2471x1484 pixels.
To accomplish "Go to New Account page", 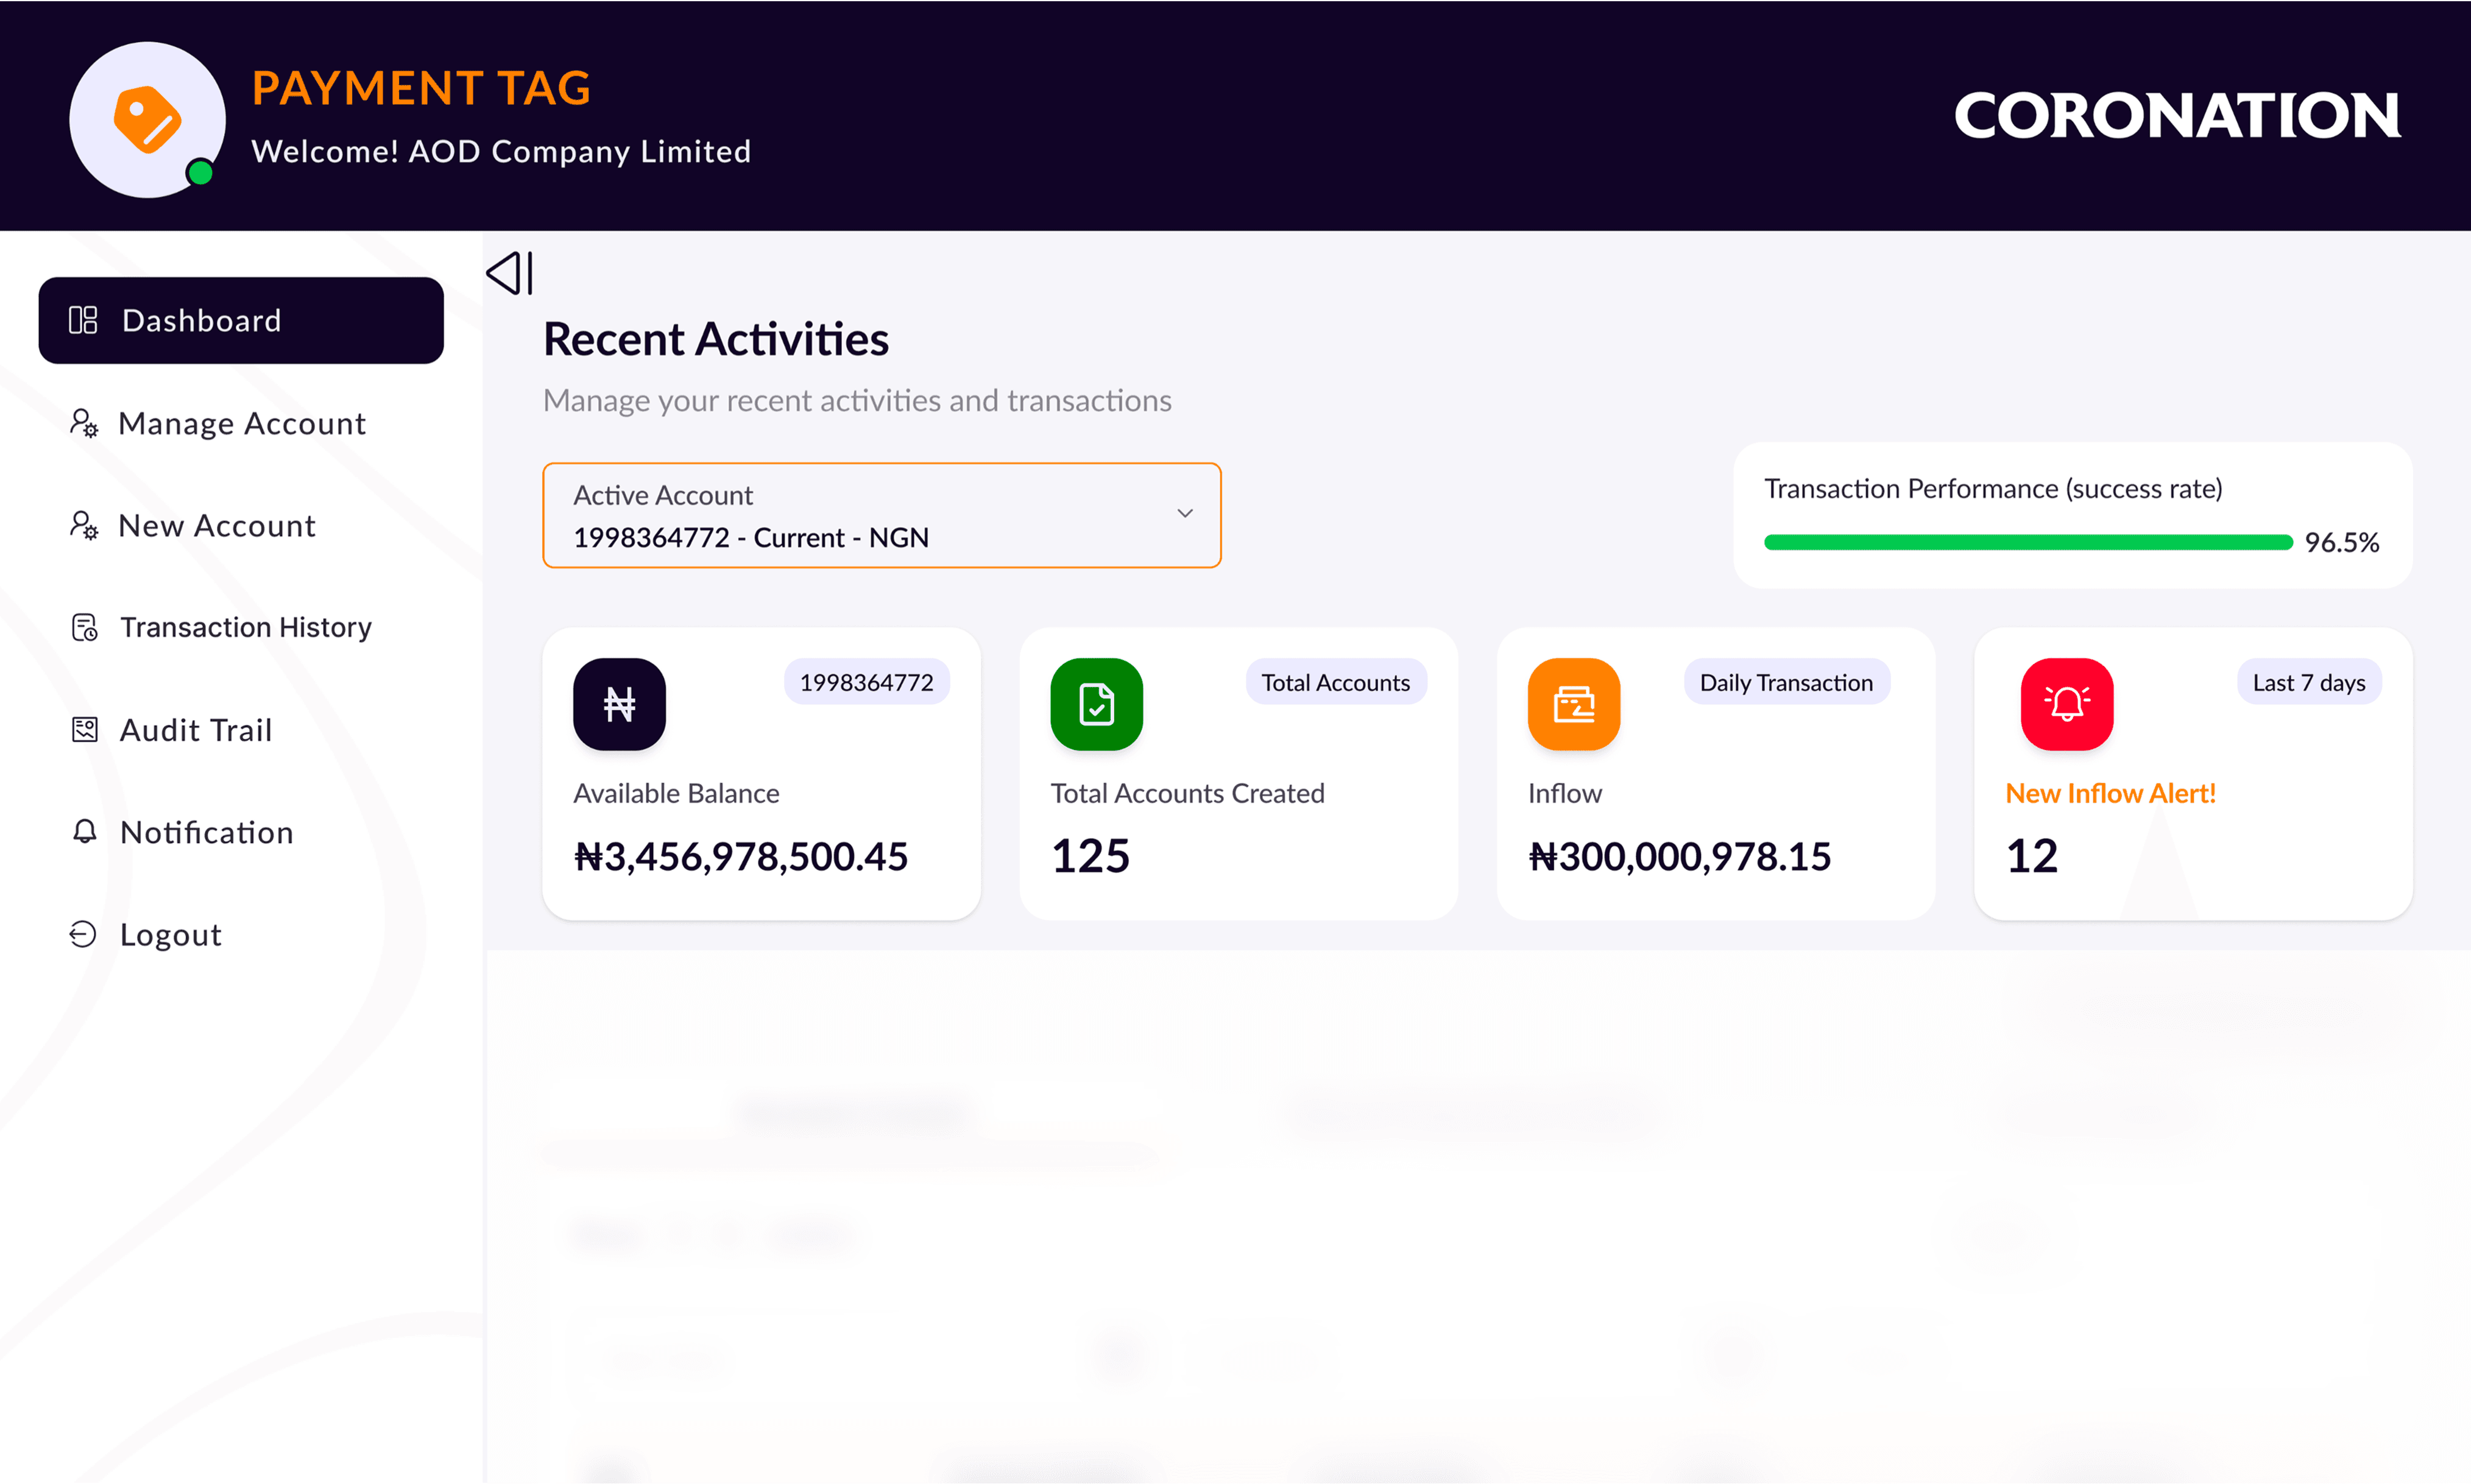I will point(216,526).
